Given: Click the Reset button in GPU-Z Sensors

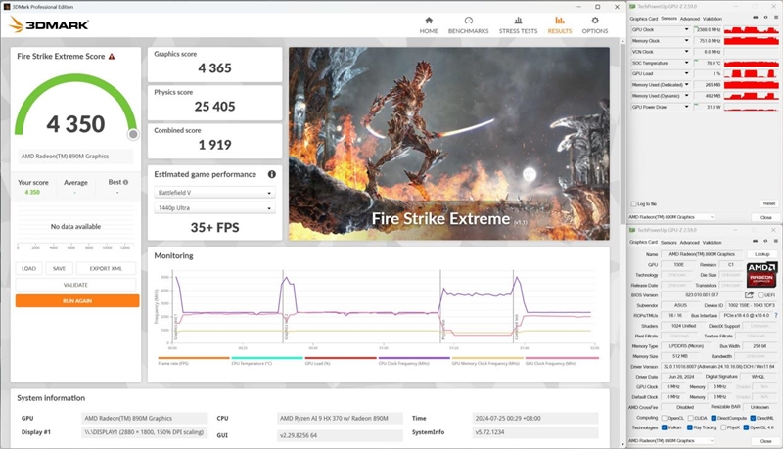Looking at the screenshot, I should [769, 203].
